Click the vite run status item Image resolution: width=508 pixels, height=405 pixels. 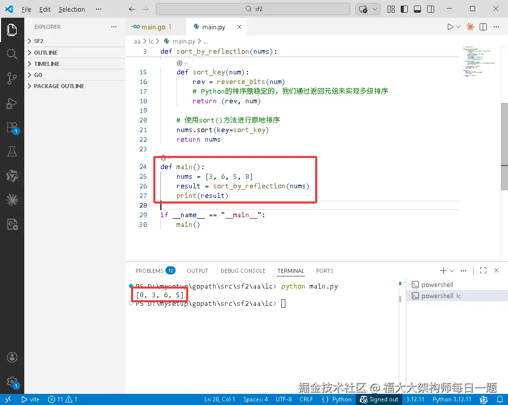click(30, 399)
